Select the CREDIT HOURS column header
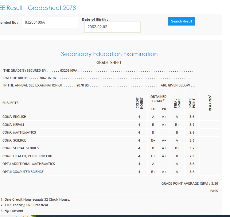This screenshot has width=230, height=217. (139, 102)
